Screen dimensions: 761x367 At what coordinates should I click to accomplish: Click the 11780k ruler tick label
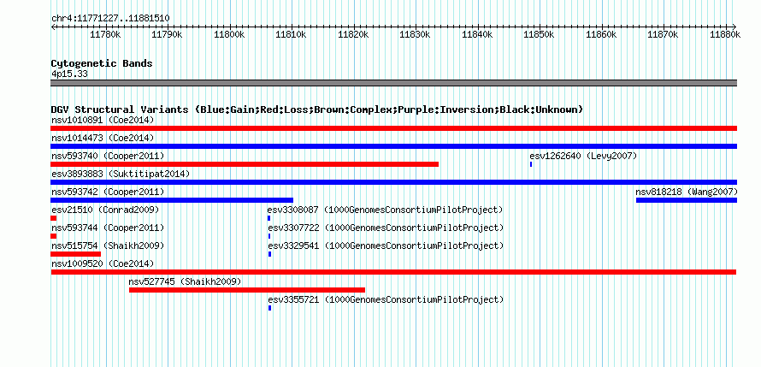pyautogui.click(x=105, y=34)
